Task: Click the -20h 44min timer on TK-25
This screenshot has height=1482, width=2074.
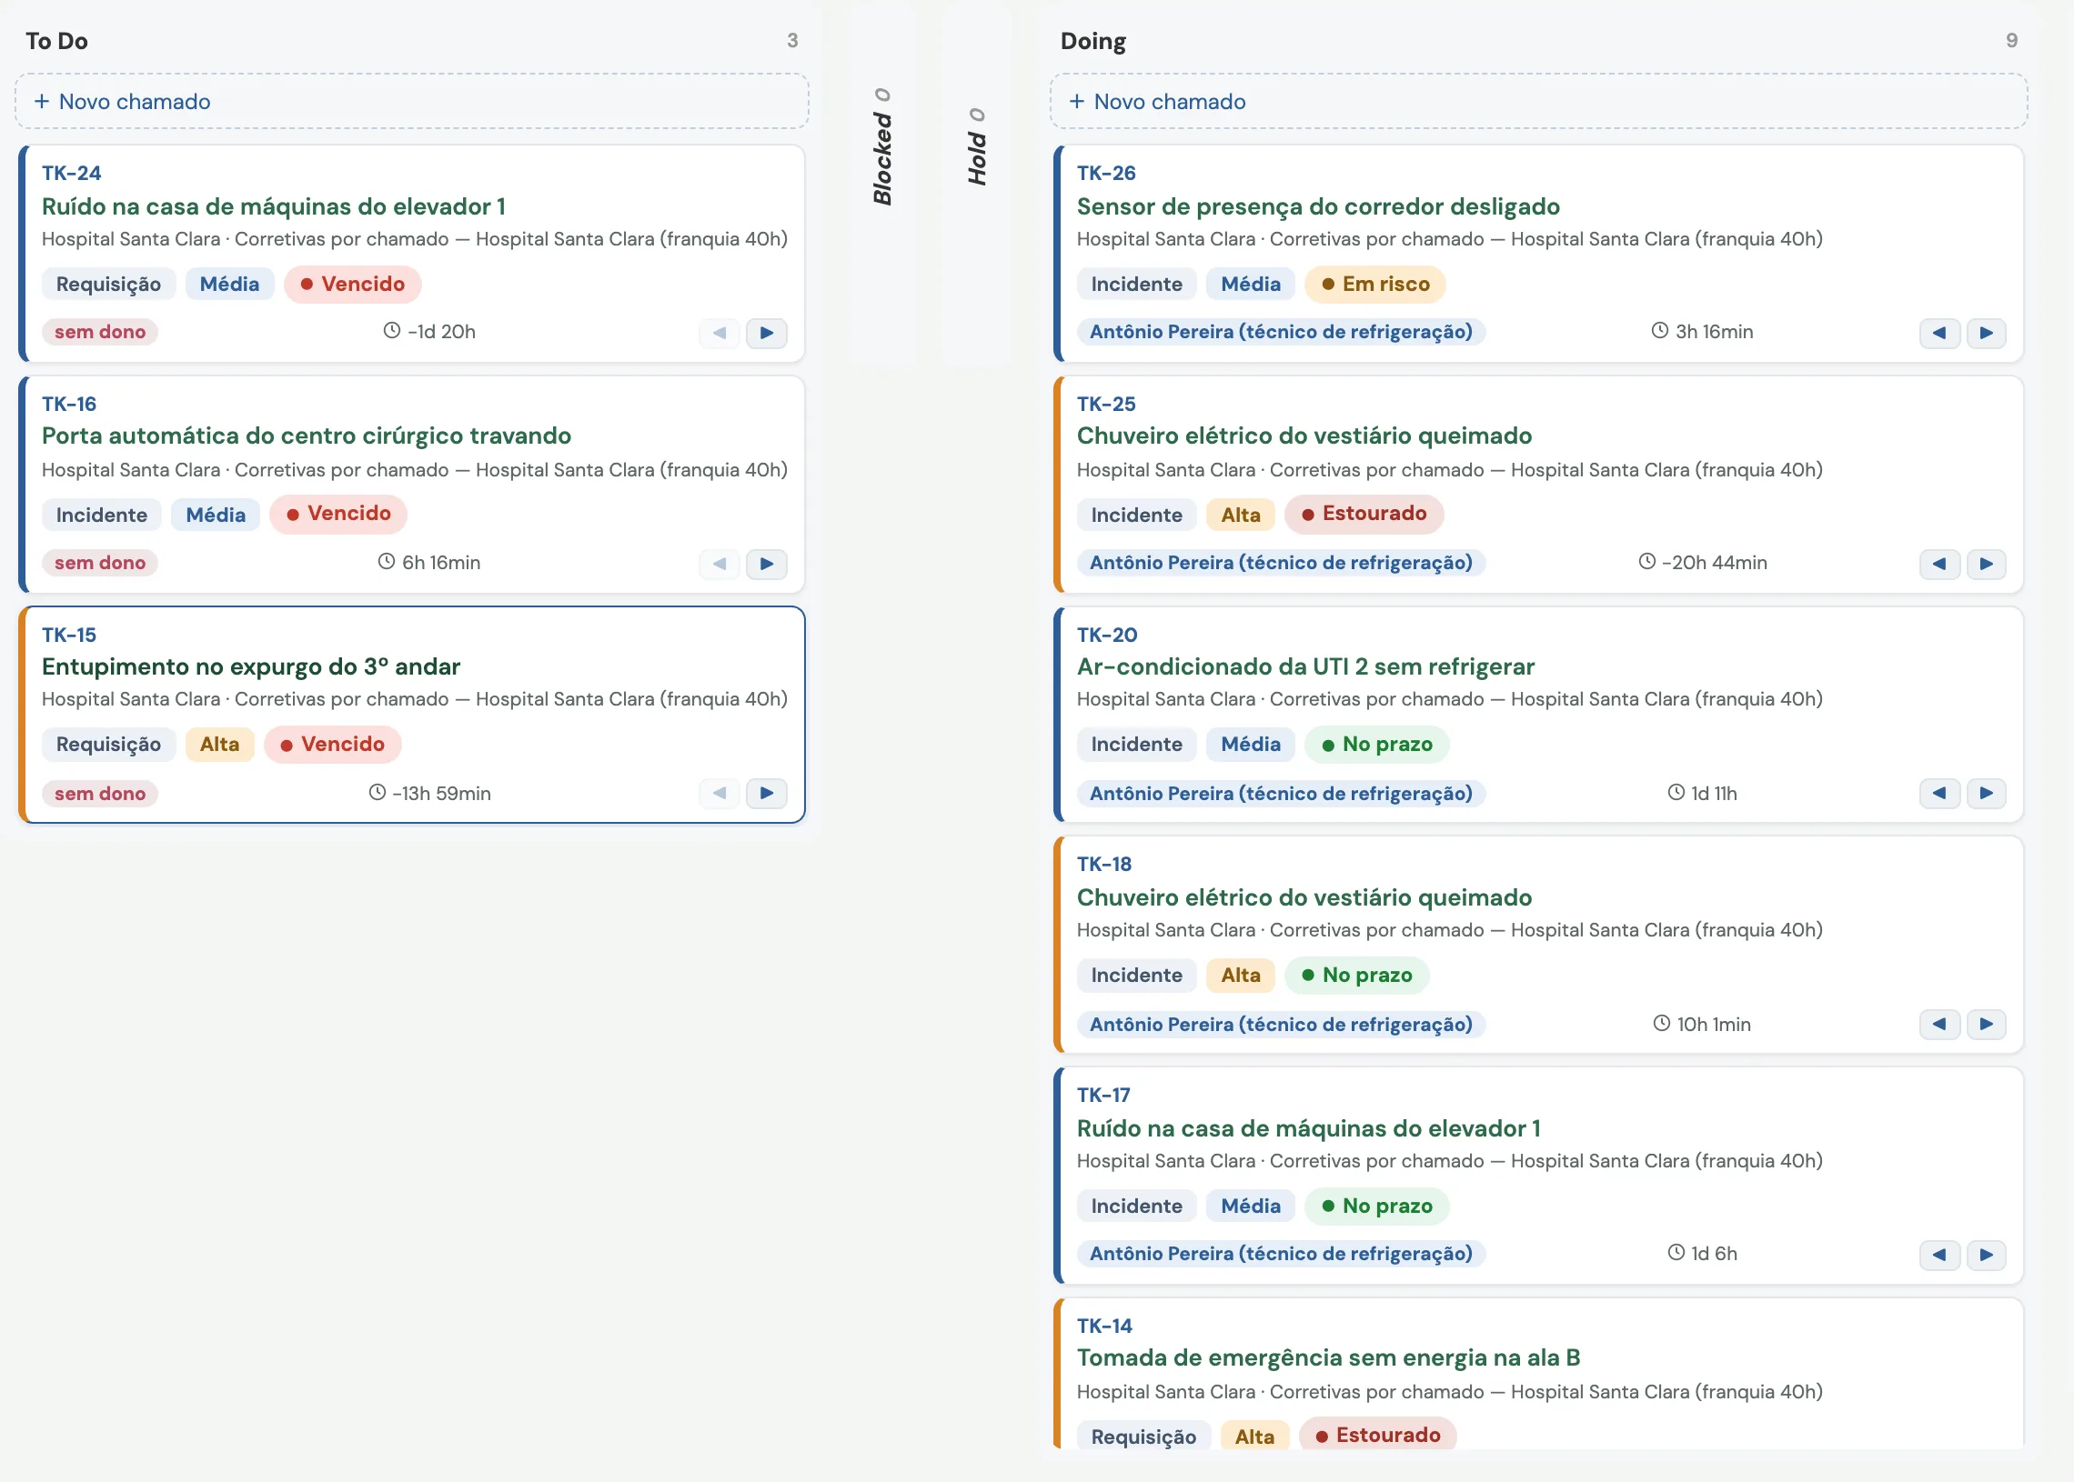Action: (x=1703, y=562)
